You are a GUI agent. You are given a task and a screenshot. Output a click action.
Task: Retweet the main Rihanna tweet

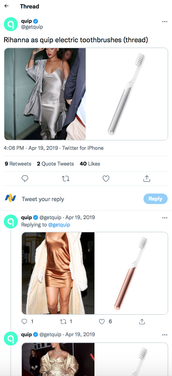66,178
